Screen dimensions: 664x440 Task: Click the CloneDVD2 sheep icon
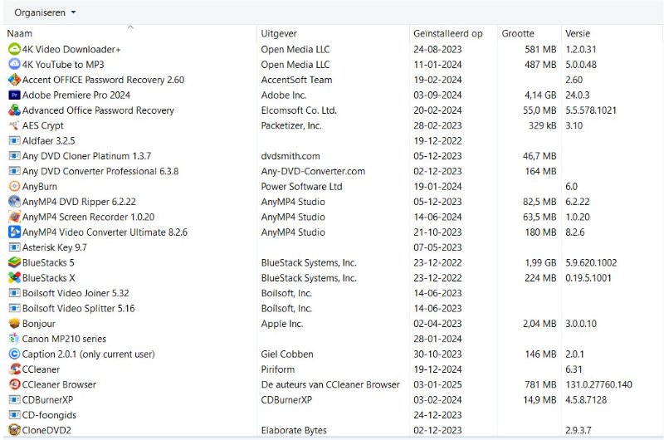pyautogui.click(x=14, y=430)
